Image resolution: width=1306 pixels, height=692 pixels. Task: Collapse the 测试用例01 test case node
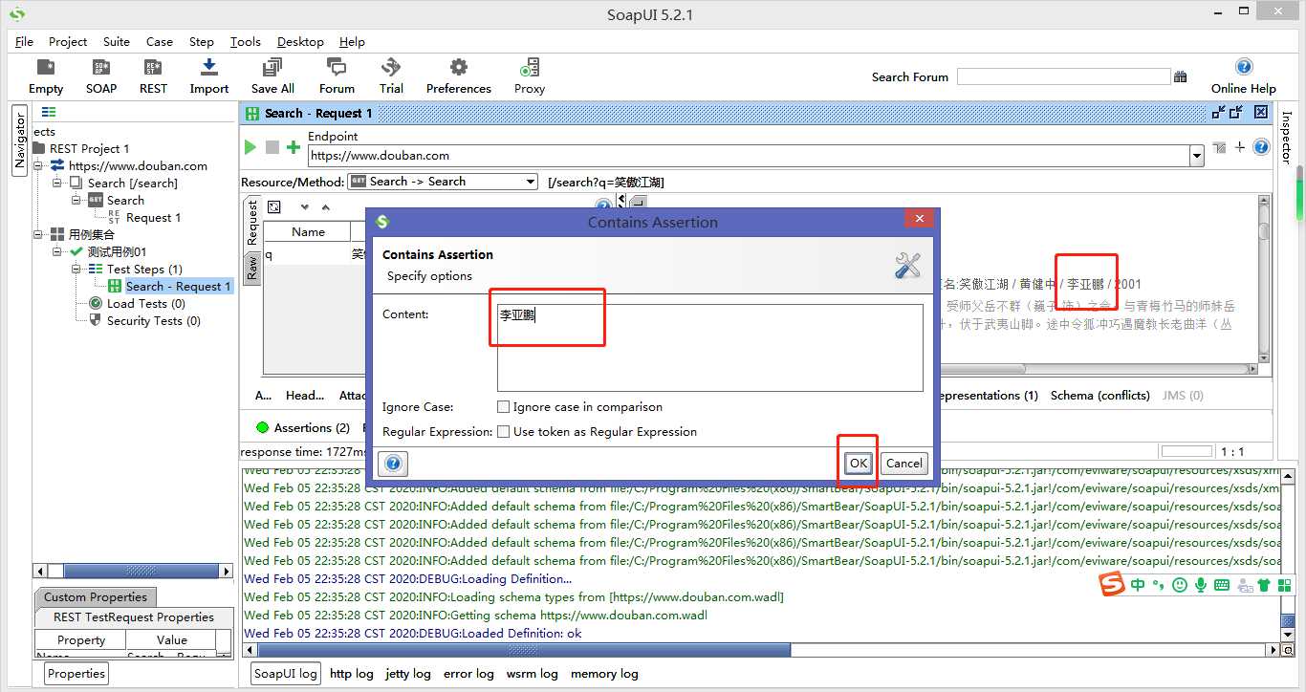click(x=57, y=251)
